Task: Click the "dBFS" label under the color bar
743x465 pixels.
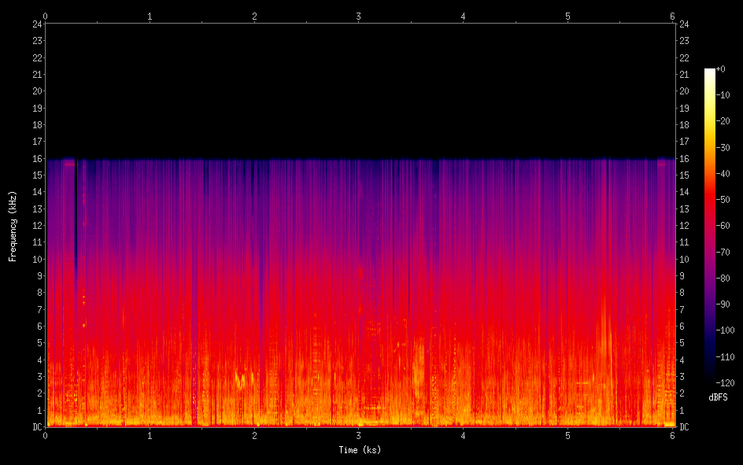Action: 717,398
